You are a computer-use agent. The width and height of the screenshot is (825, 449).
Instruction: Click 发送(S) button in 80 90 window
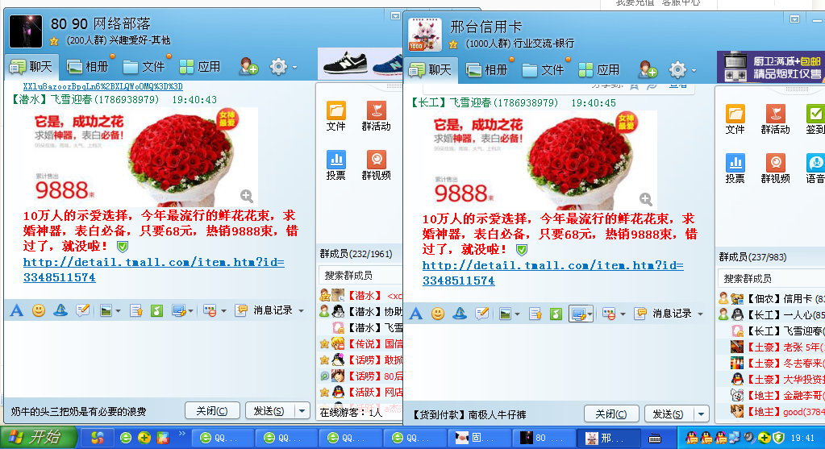[x=269, y=410]
